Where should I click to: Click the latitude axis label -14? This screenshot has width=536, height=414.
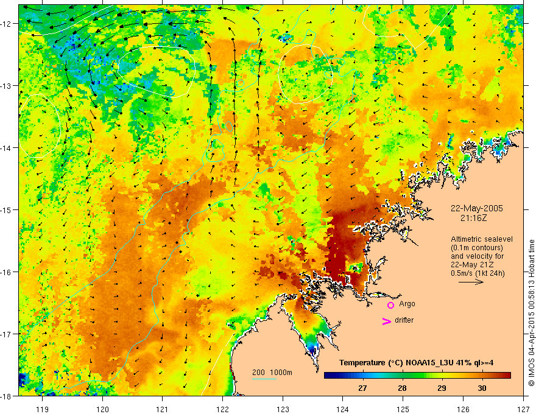(x=7, y=148)
